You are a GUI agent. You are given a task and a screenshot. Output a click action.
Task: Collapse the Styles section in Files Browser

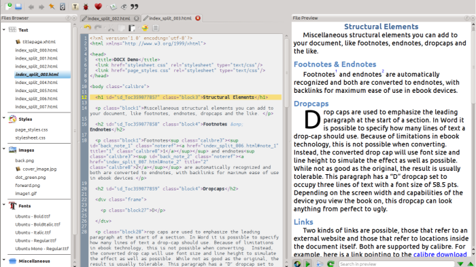click(3, 118)
